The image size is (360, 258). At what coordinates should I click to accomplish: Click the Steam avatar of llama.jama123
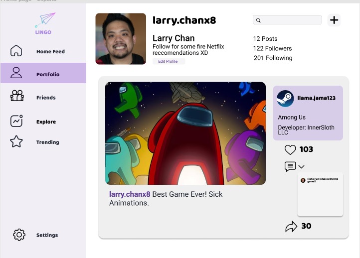(285, 99)
